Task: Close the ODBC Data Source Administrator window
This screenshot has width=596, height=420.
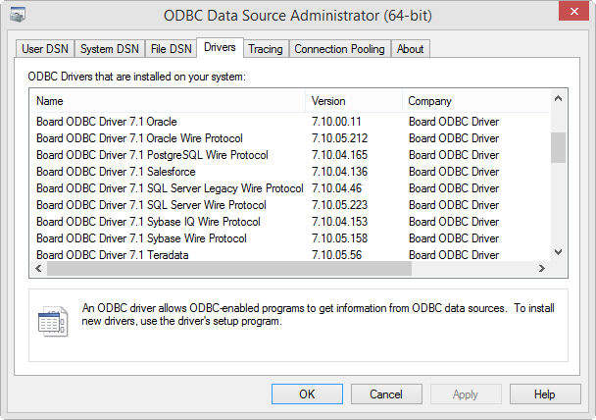Action: pos(573,12)
